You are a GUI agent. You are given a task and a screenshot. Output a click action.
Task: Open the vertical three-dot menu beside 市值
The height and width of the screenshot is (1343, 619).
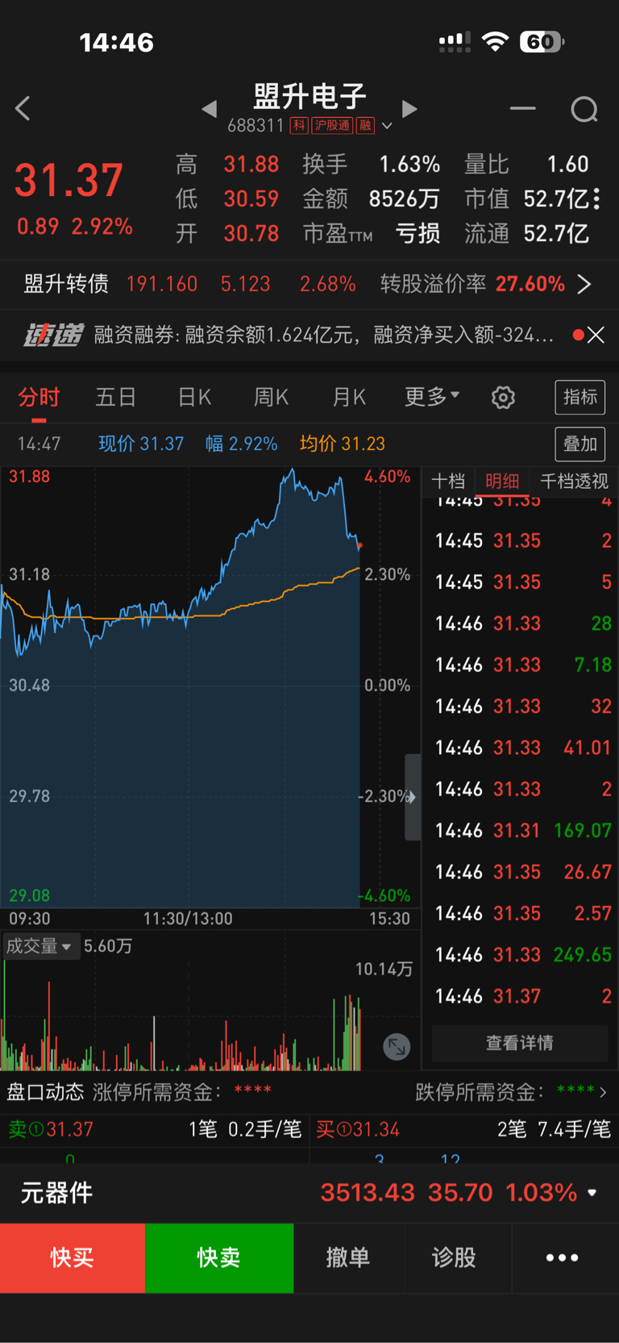click(596, 198)
